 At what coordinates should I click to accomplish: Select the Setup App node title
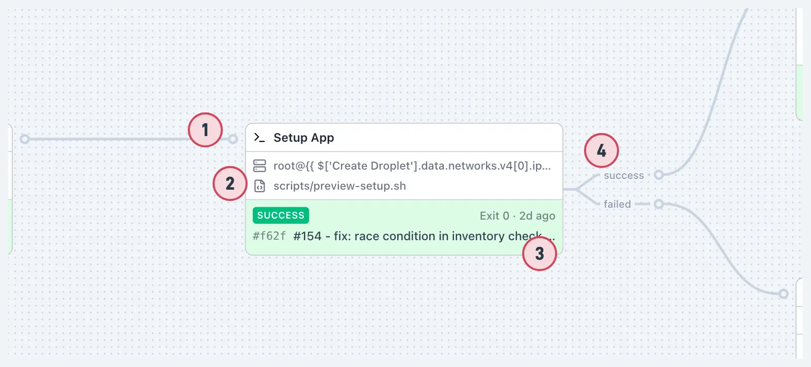(x=304, y=138)
